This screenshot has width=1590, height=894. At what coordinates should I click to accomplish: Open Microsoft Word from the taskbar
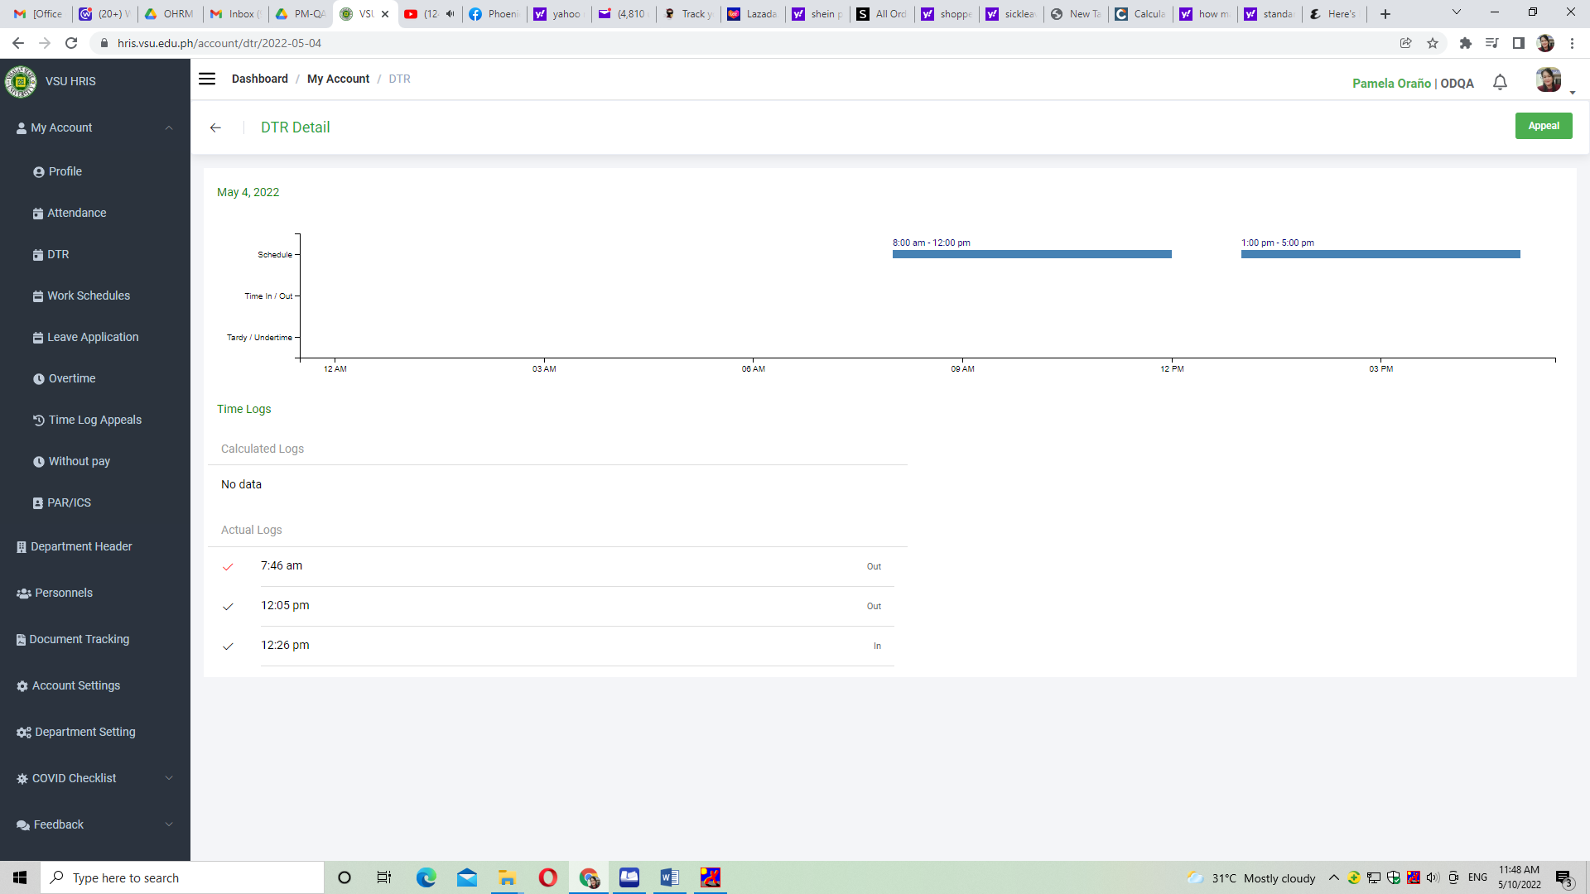coord(669,877)
